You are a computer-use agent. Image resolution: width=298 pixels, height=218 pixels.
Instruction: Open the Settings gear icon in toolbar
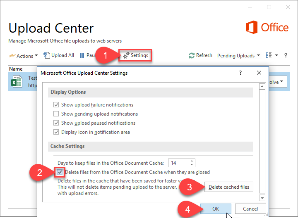pyautogui.click(x=126, y=55)
